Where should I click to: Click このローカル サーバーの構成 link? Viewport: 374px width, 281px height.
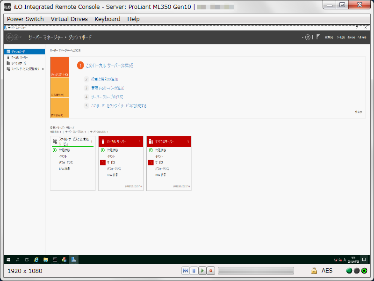[109, 66]
